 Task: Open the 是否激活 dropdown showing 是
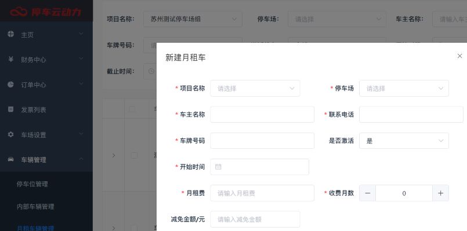(404, 141)
